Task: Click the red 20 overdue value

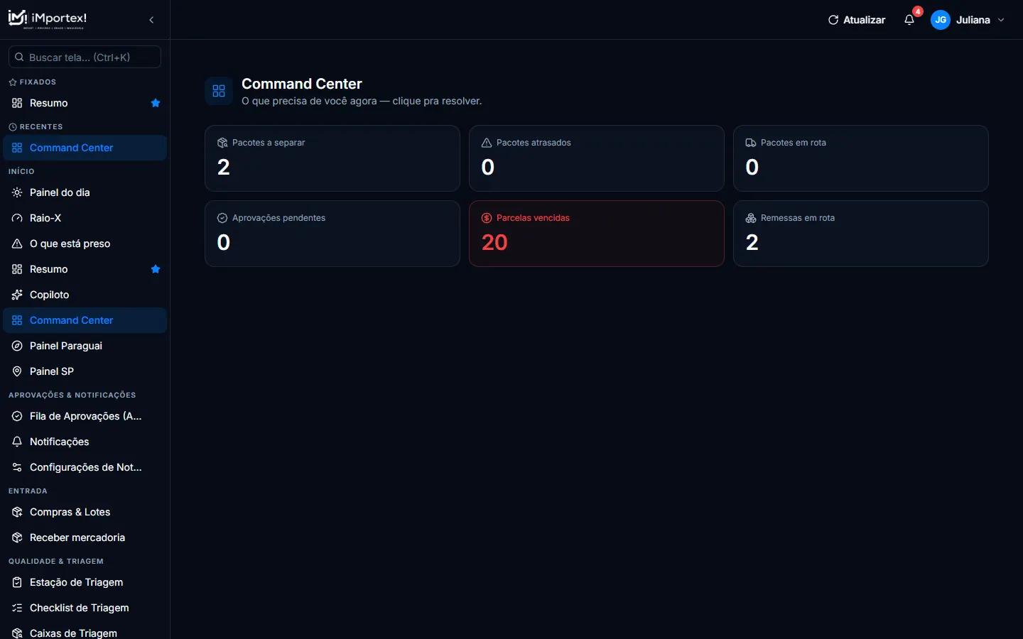Action: [x=494, y=242]
